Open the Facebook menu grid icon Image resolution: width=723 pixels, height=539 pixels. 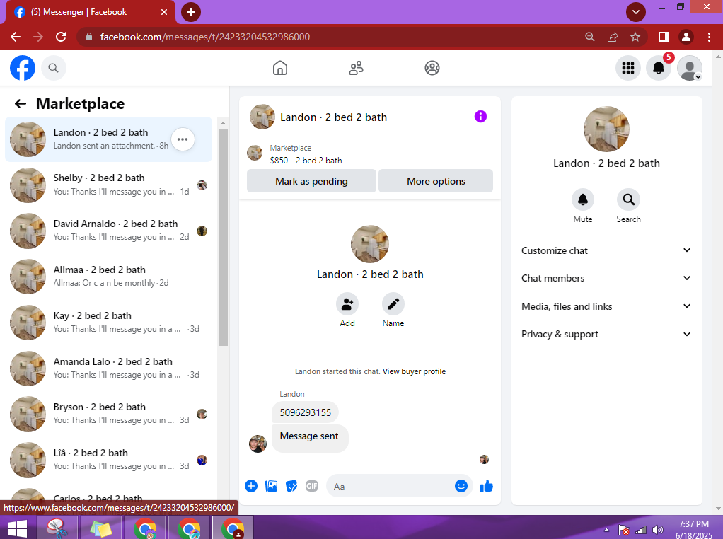(628, 68)
